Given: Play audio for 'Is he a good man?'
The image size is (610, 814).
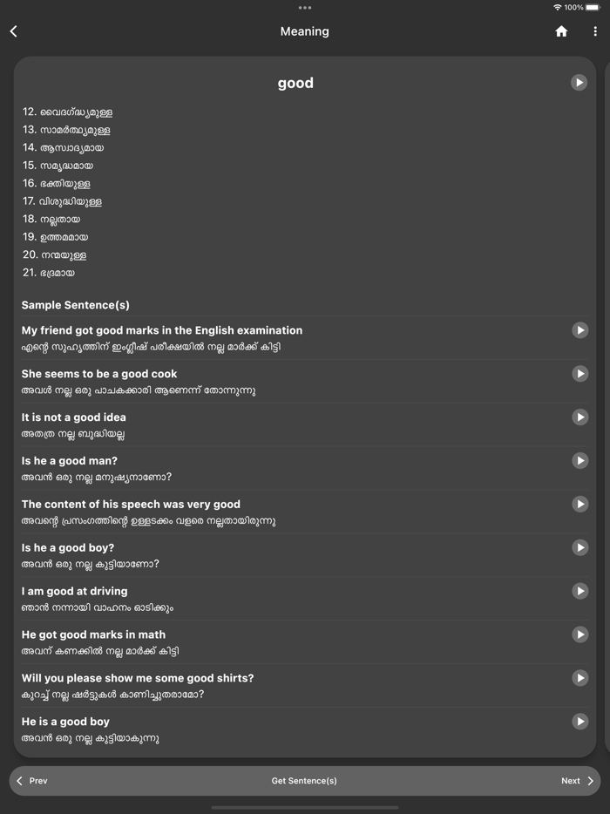Looking at the screenshot, I should pos(579,460).
